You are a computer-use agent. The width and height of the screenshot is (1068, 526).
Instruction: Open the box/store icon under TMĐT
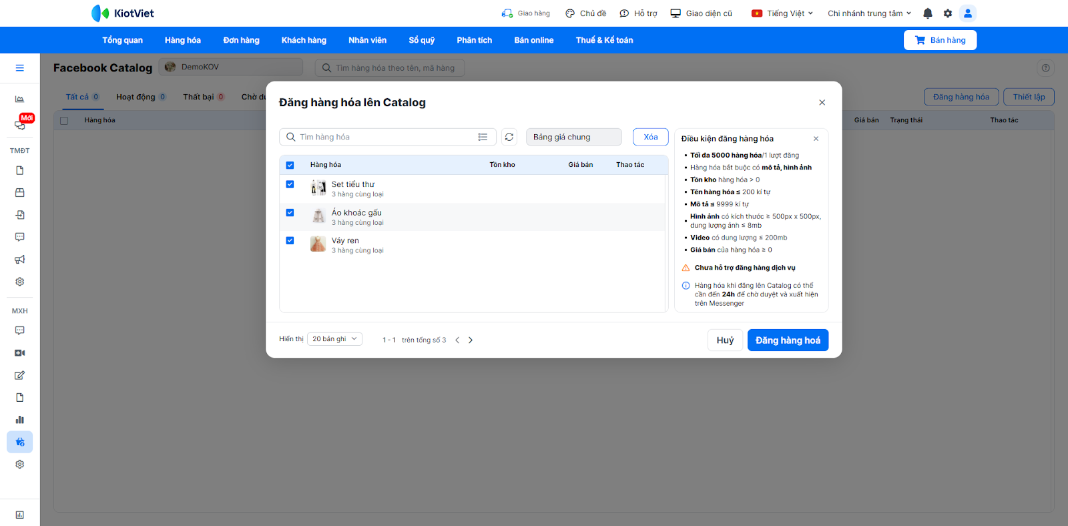[x=20, y=193]
